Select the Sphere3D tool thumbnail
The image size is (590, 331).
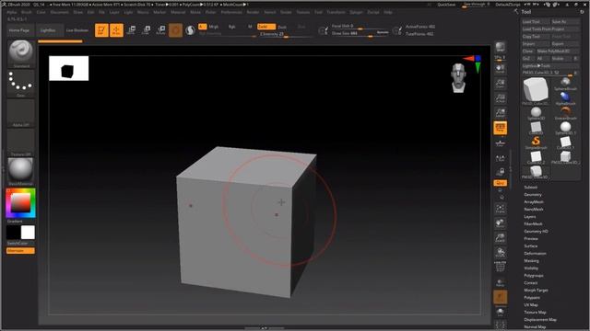(x=536, y=114)
